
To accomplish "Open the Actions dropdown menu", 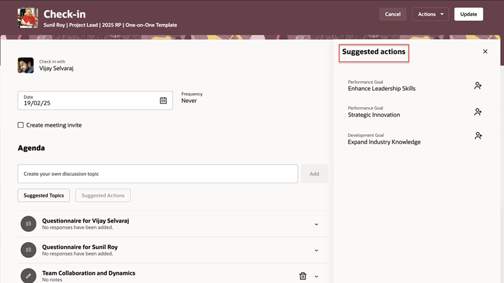I will pos(430,14).
